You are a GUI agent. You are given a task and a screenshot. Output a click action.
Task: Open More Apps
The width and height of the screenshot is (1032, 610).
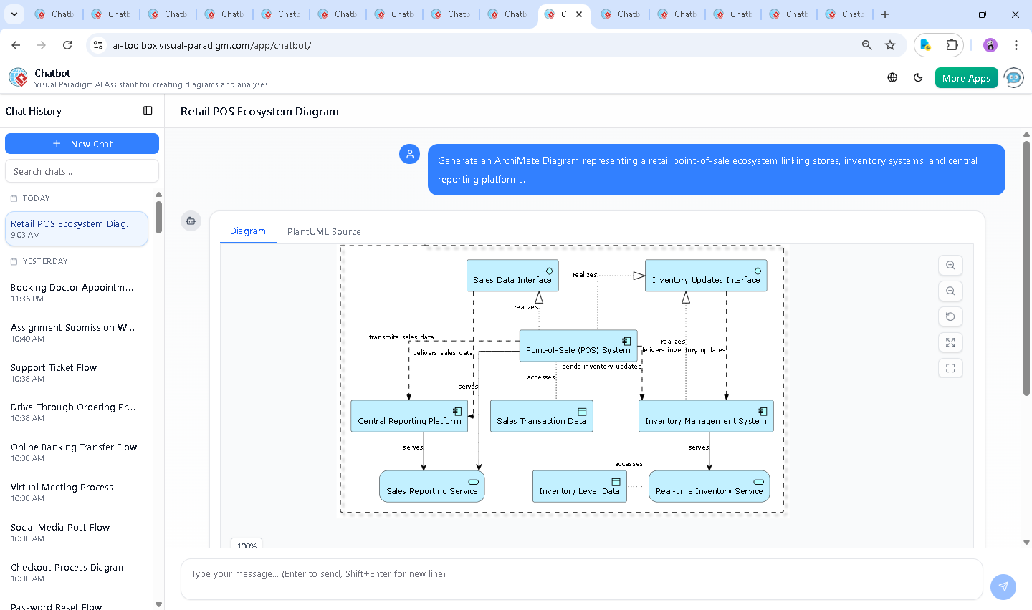tap(966, 77)
